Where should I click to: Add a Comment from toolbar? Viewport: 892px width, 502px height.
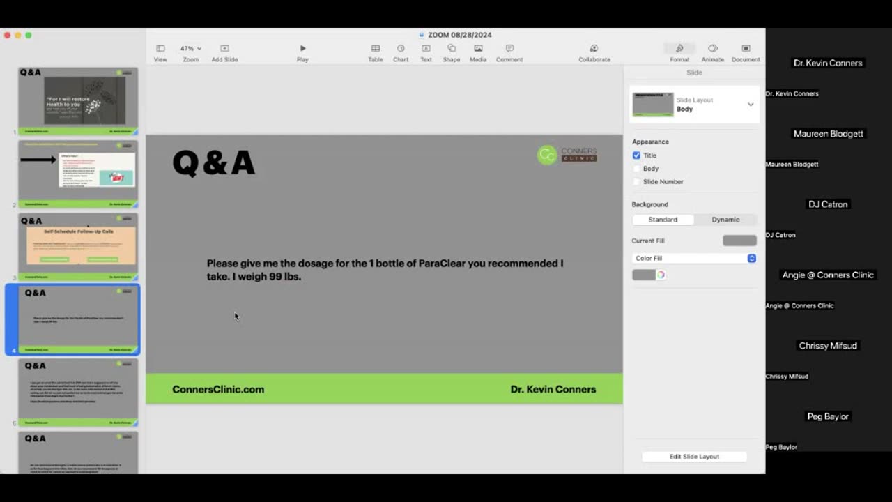(x=509, y=53)
